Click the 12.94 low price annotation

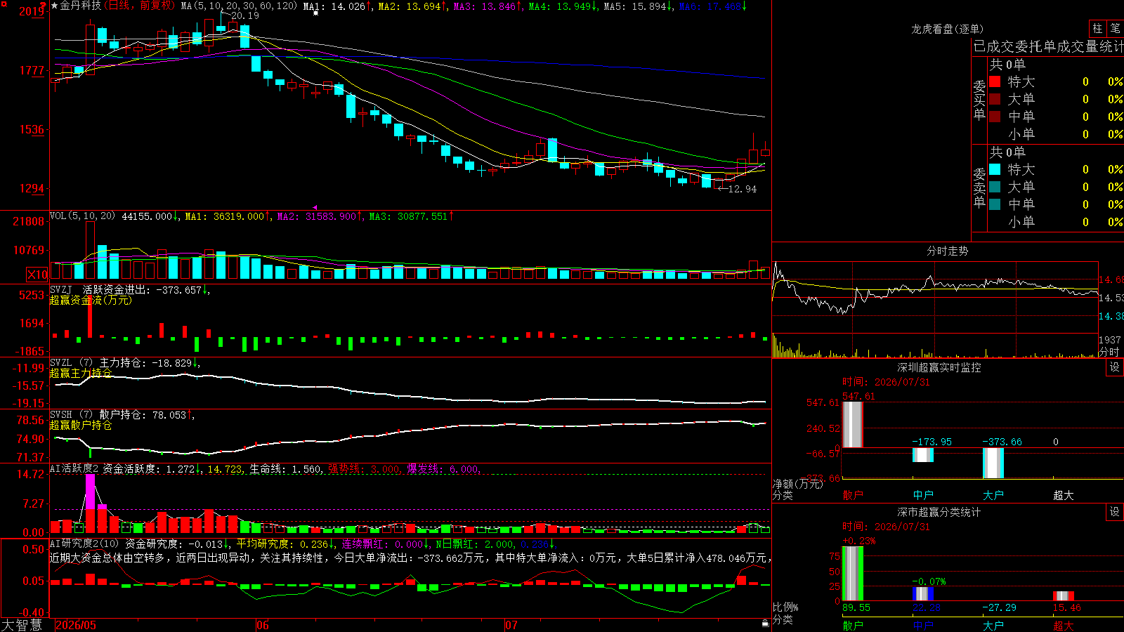pos(743,189)
